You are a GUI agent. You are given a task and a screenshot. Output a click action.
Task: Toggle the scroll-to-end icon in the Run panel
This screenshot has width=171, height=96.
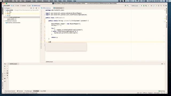7,73
